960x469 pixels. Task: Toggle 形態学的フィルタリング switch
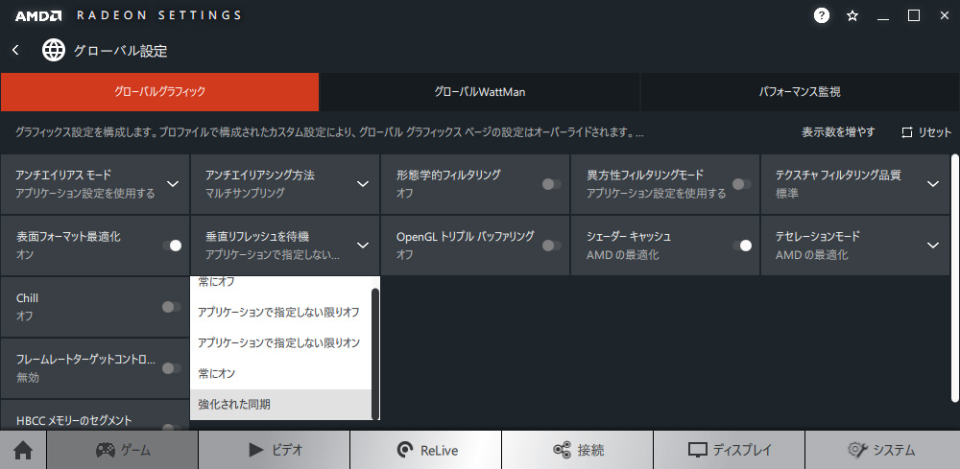coord(552,184)
